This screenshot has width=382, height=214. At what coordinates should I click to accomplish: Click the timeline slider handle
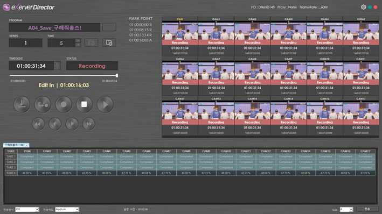point(117,76)
